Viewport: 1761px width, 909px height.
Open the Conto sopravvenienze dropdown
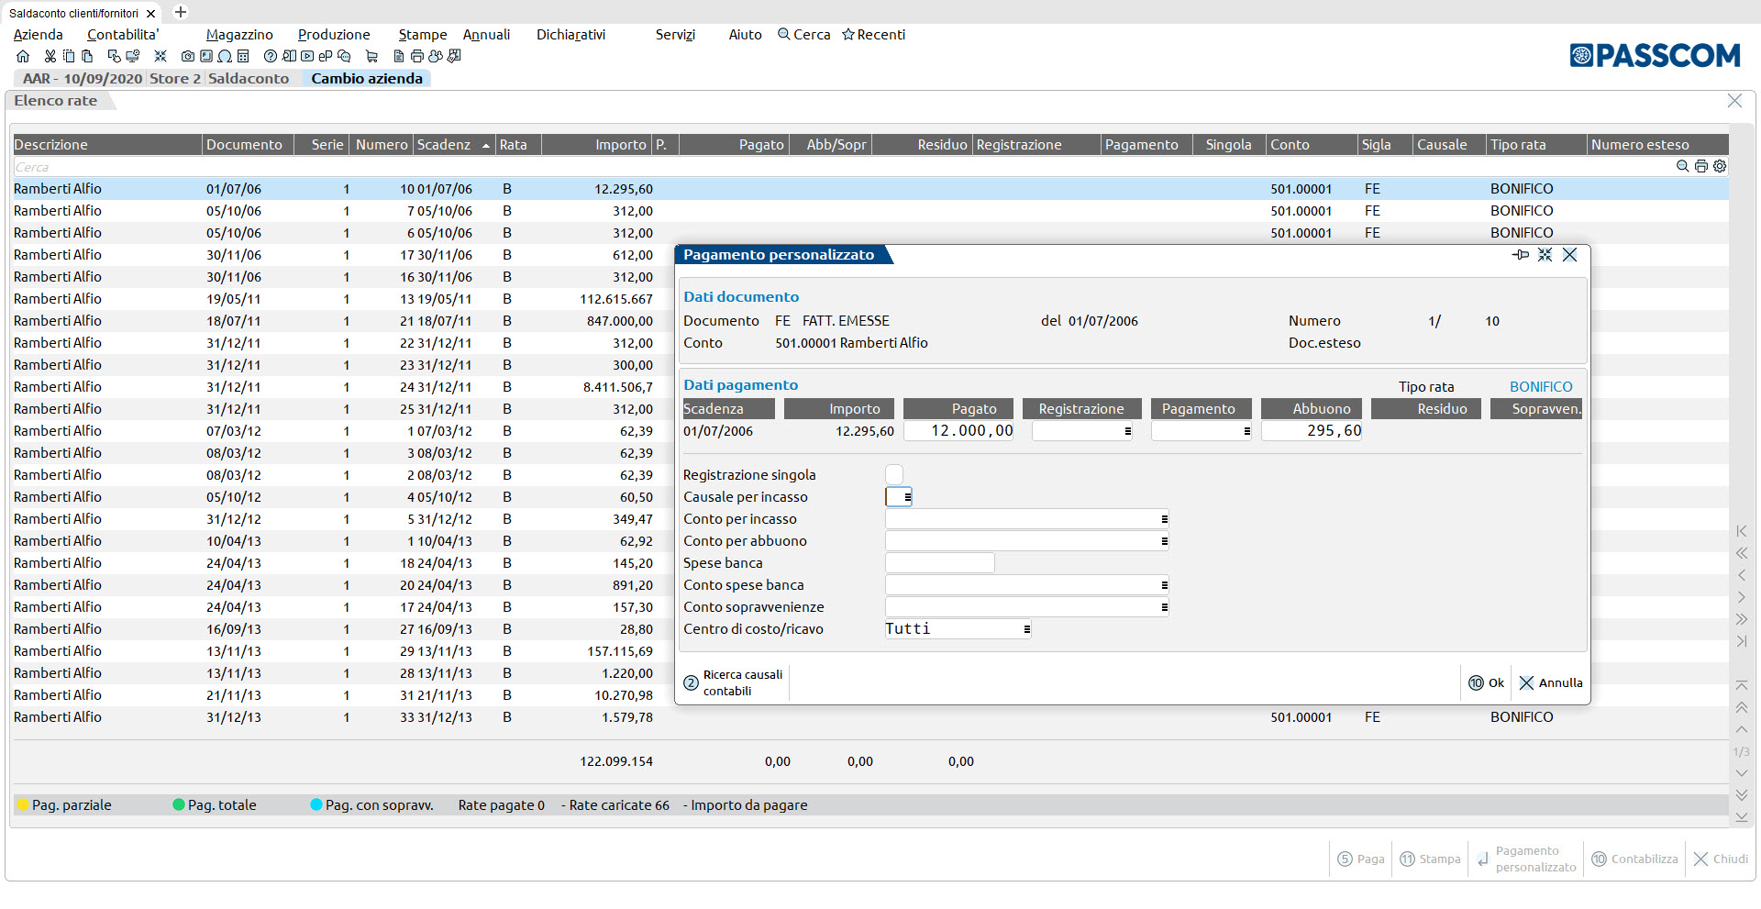tap(1164, 607)
